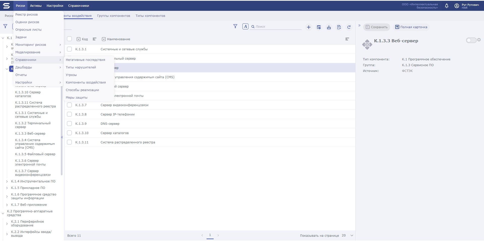Collapse K.2 Программно-аппаратные средства node

3,213
